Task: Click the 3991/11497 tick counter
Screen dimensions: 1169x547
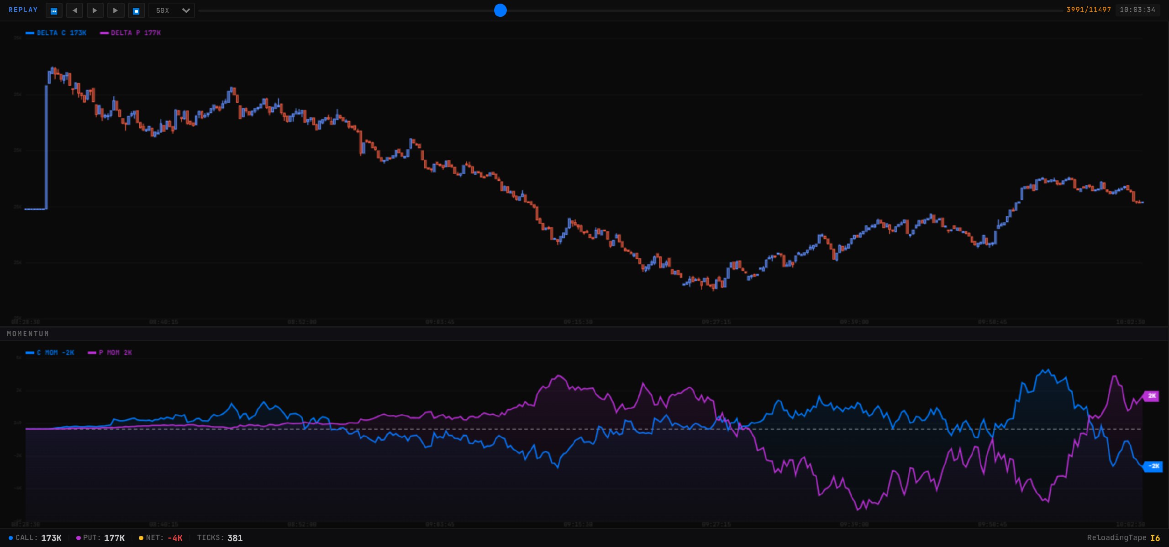Action: pos(1089,10)
